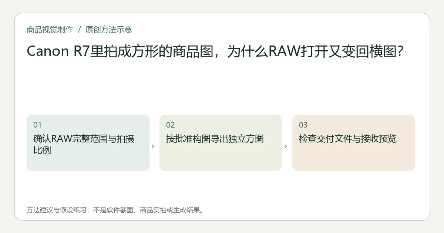Click the step number 01 label

pos(37,125)
